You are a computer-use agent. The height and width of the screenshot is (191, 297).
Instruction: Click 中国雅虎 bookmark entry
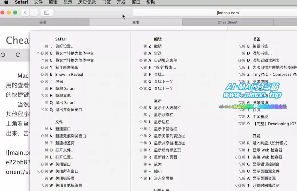point(260,117)
